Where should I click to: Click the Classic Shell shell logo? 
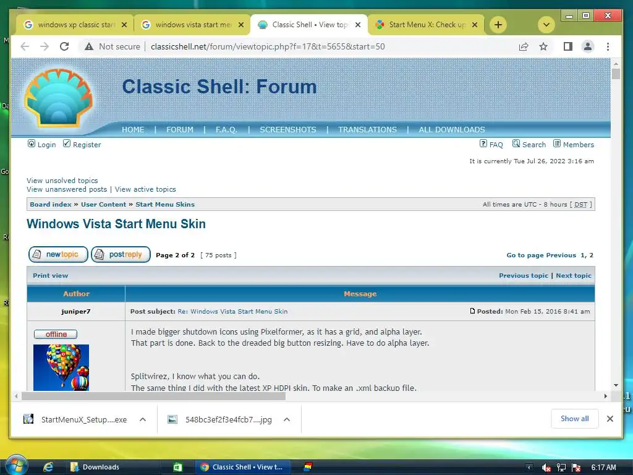point(59,97)
